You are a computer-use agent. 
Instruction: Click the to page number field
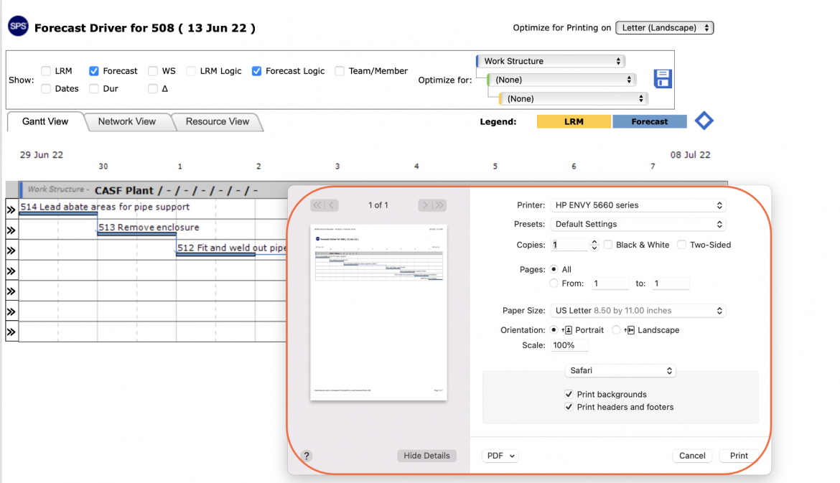[x=671, y=283]
